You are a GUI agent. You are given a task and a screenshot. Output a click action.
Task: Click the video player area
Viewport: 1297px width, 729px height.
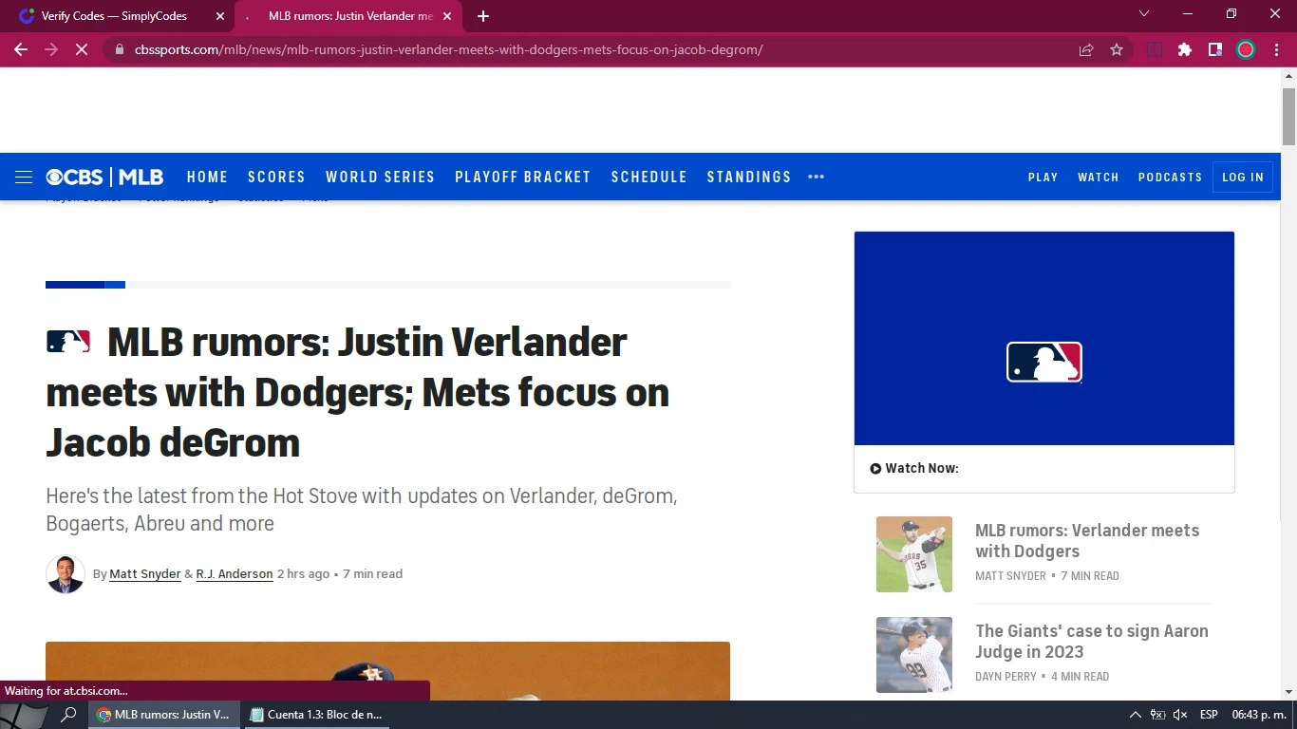click(1044, 339)
